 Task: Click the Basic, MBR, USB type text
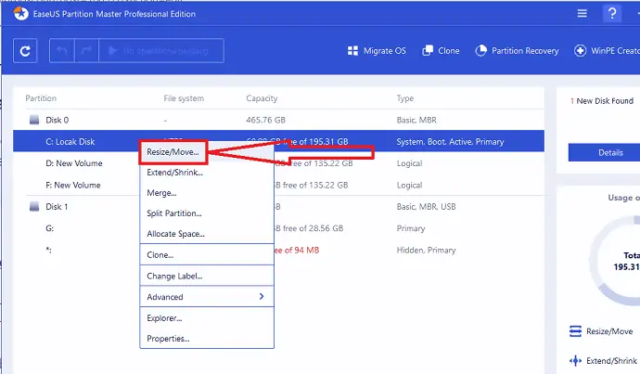pos(426,207)
